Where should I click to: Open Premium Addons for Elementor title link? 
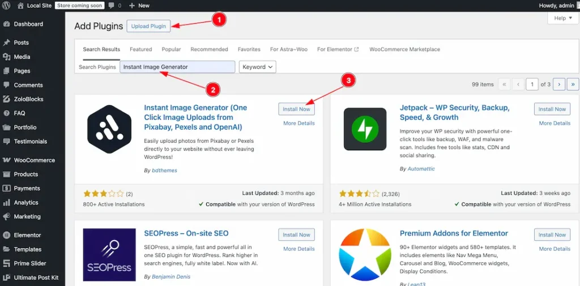tap(454, 233)
